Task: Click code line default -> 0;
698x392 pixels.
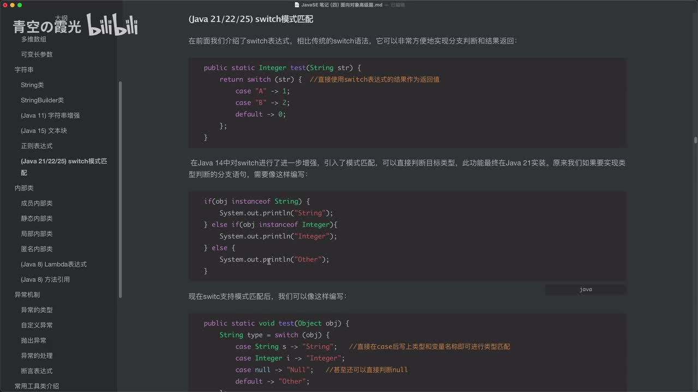Action: (x=261, y=114)
